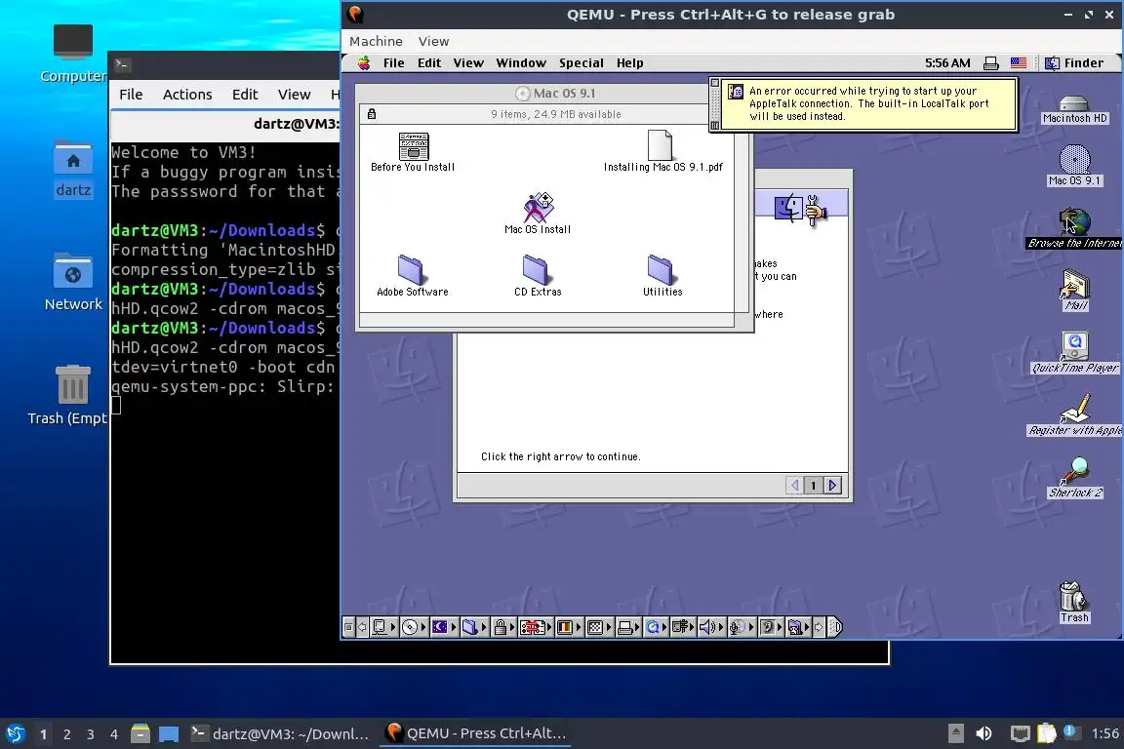Image resolution: width=1124 pixels, height=749 pixels.
Task: Click the control strip left scroll arrow
Action: click(x=362, y=628)
